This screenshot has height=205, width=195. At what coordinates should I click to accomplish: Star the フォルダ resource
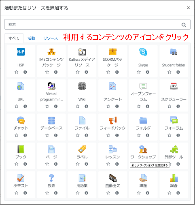pos(139,135)
